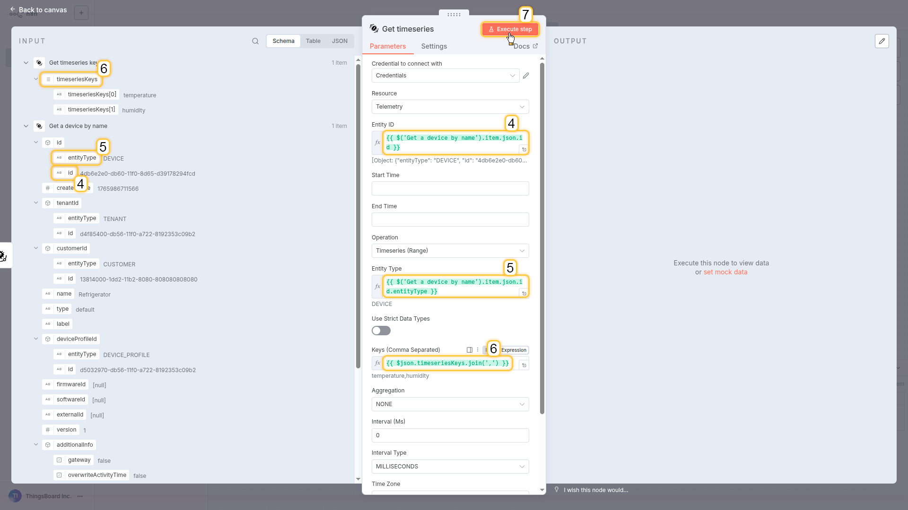The width and height of the screenshot is (908, 510).
Task: Open the Settings tab
Action: coord(434,46)
